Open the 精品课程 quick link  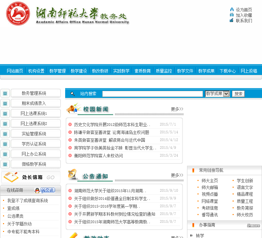pos(245,194)
